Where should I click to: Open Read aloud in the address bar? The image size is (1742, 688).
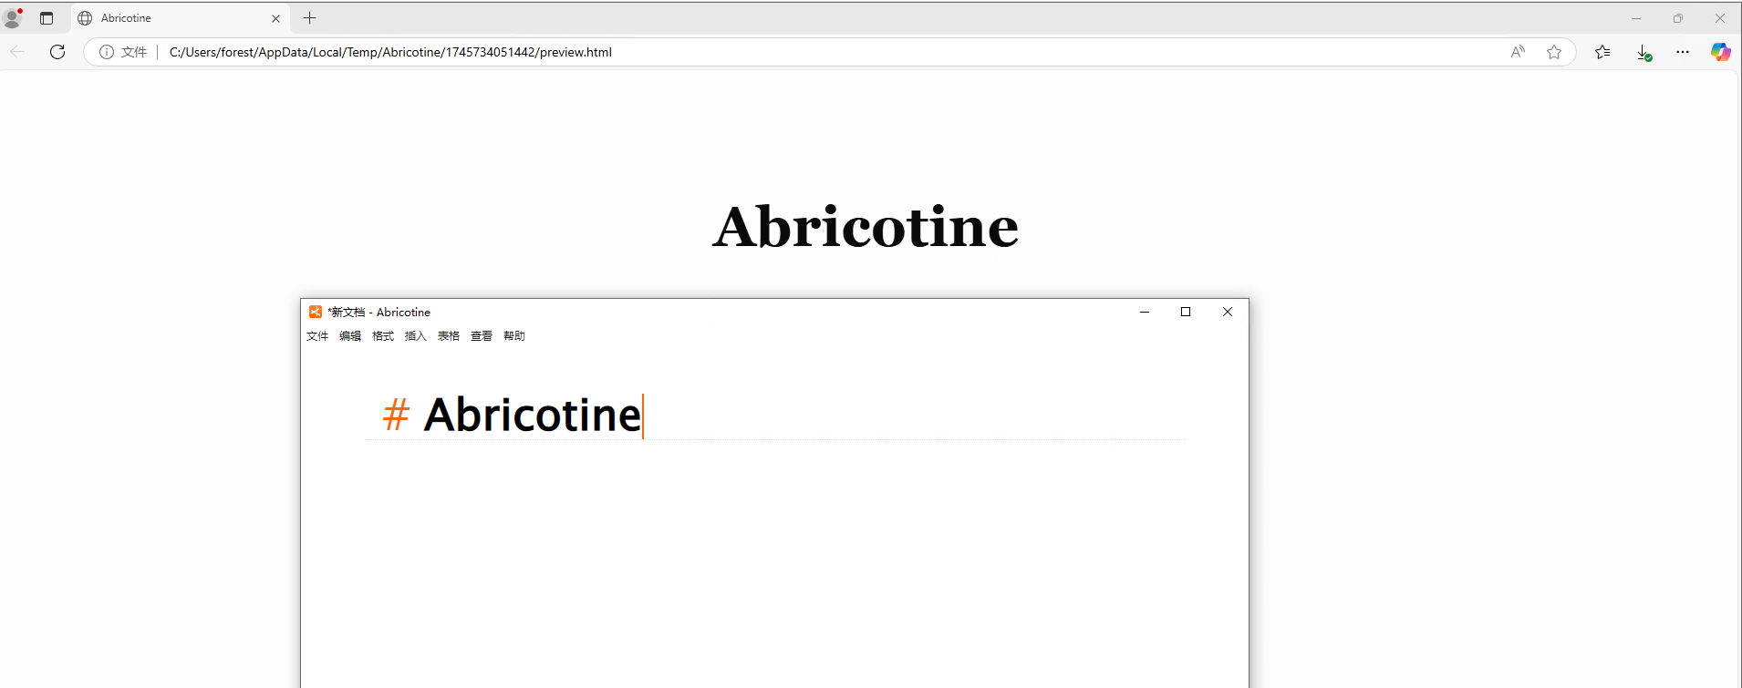tap(1518, 52)
